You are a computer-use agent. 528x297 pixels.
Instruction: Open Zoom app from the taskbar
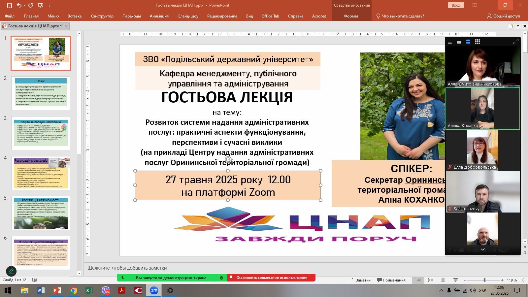coord(154,290)
